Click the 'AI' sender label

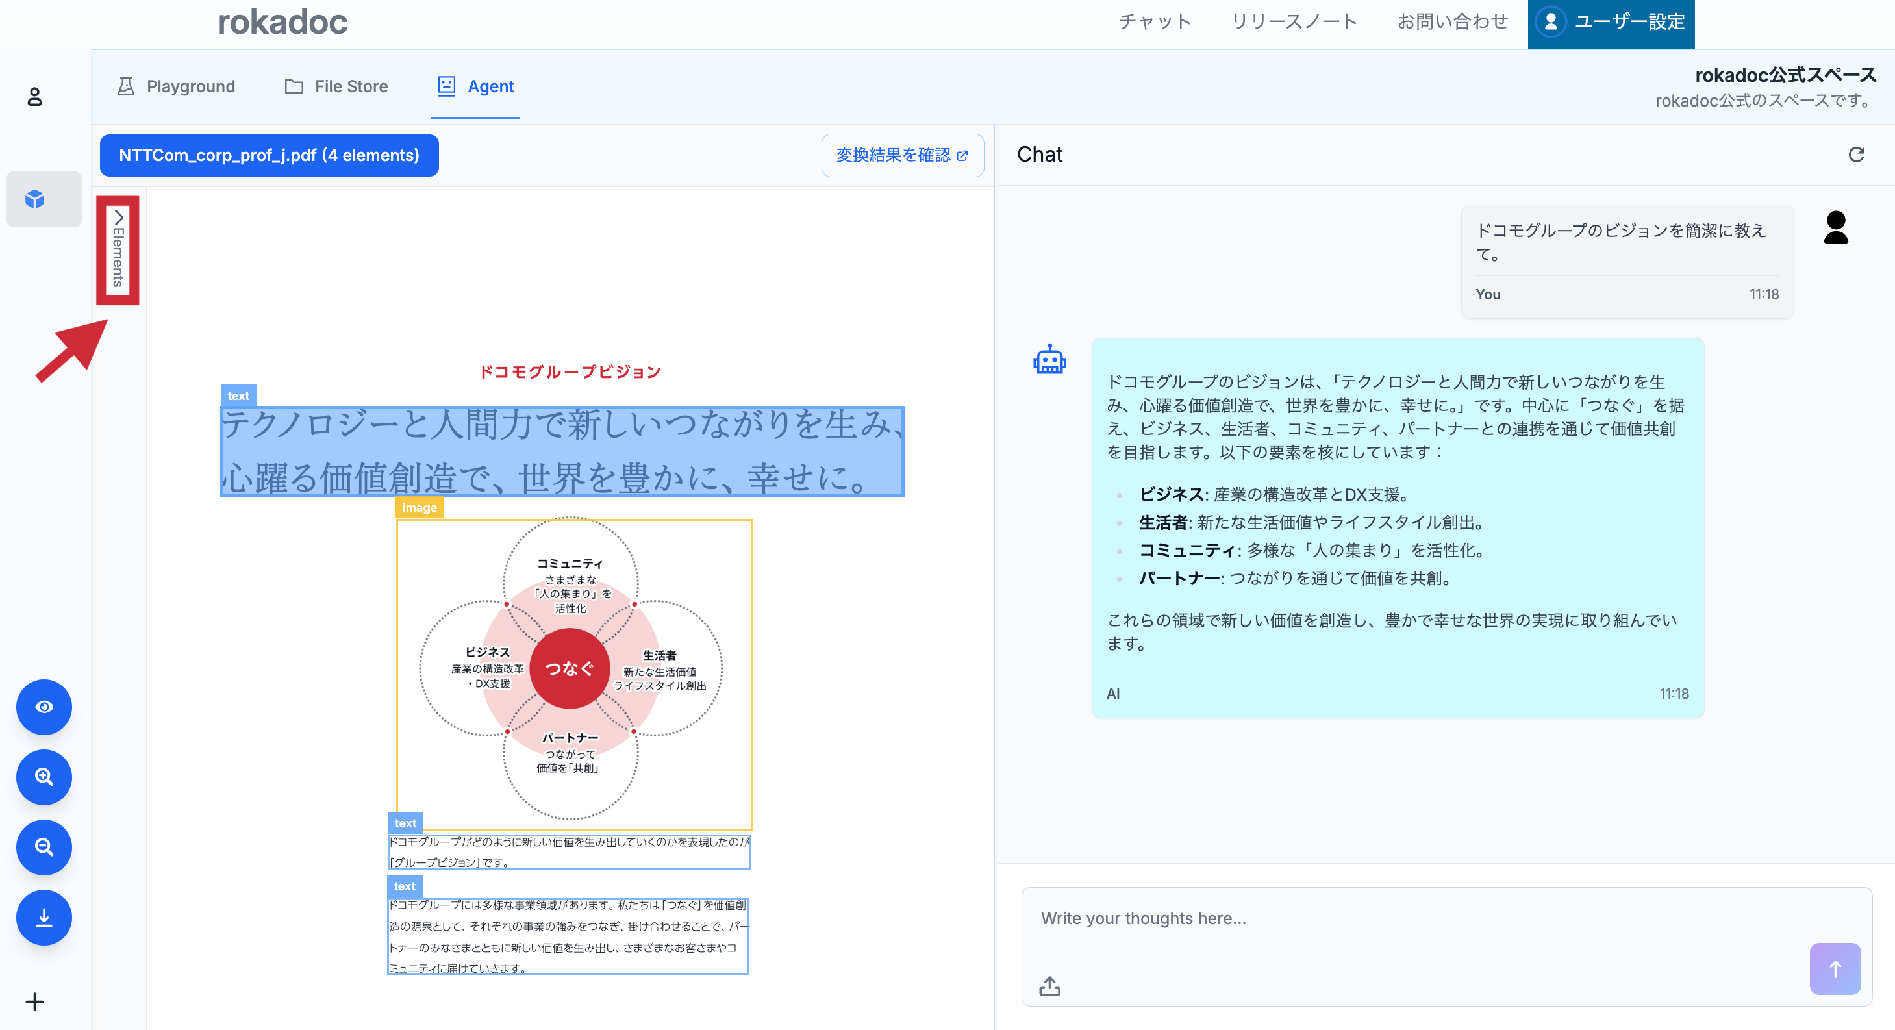click(x=1113, y=694)
